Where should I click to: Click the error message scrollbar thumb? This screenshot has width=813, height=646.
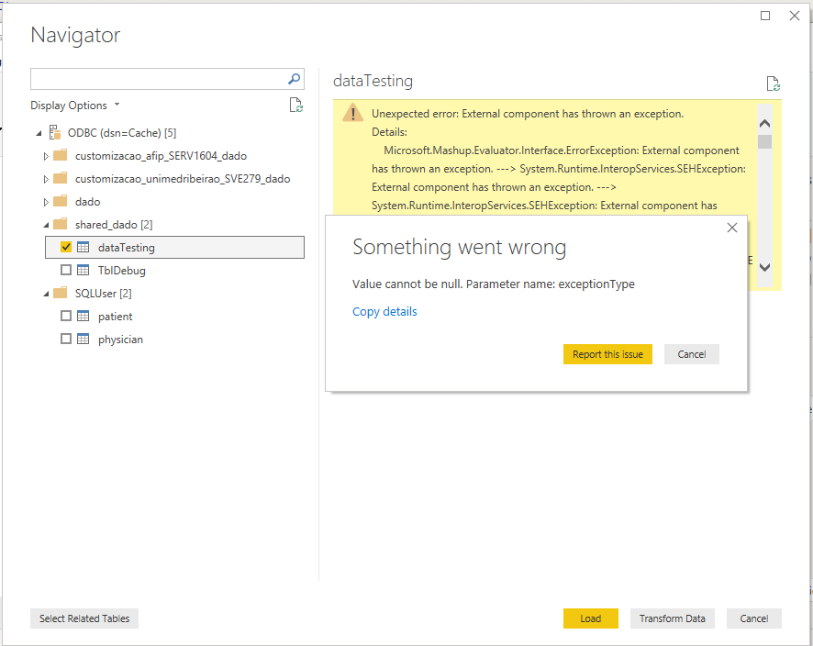764,141
